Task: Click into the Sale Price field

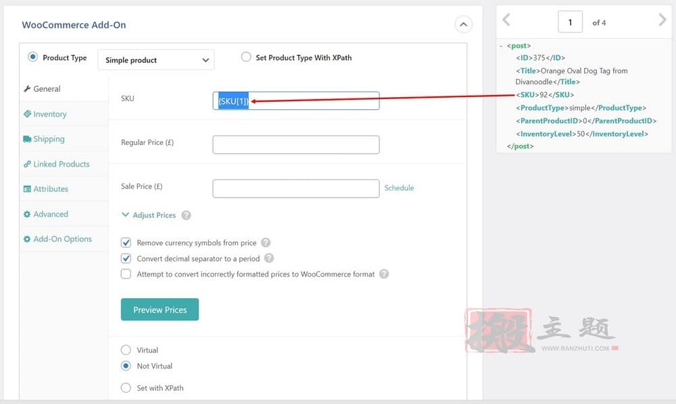Action: tap(296, 188)
